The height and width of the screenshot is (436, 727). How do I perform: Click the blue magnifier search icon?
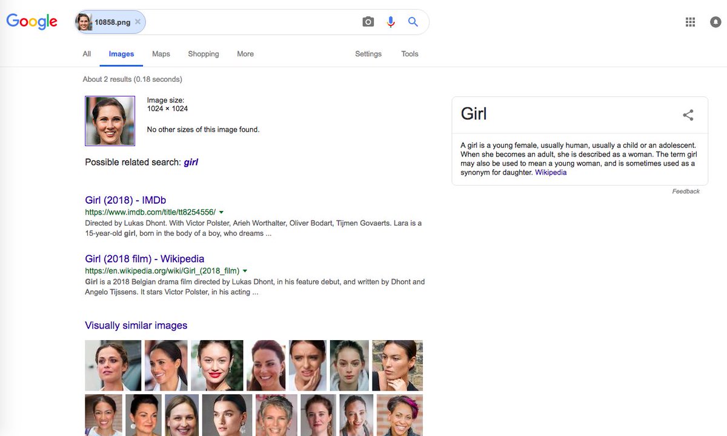pos(413,22)
